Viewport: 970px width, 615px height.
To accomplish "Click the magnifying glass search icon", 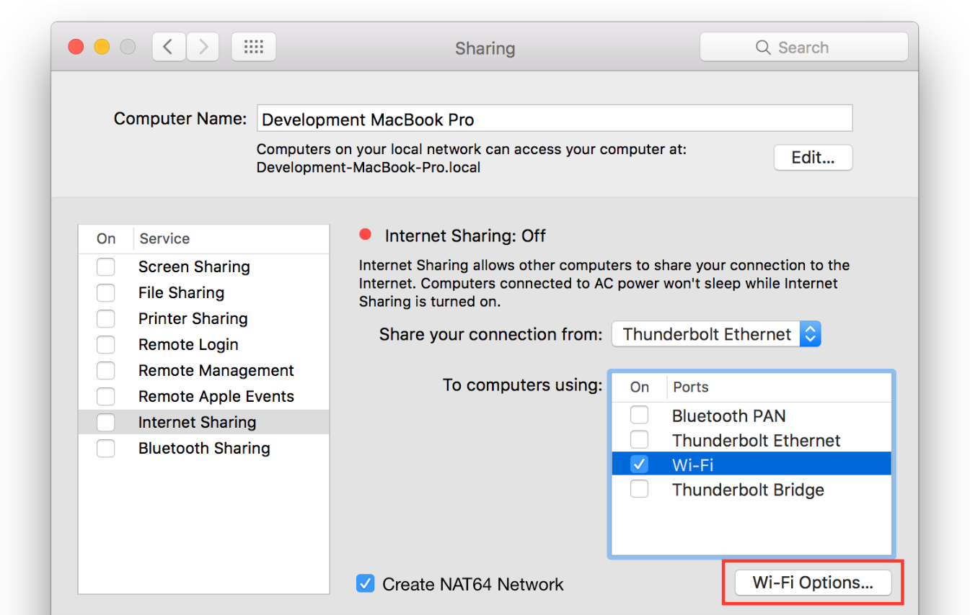I will [763, 48].
